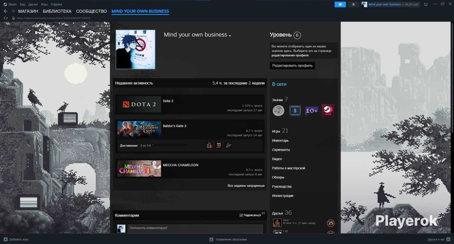Click the small account avatar in top bar

point(364,4)
